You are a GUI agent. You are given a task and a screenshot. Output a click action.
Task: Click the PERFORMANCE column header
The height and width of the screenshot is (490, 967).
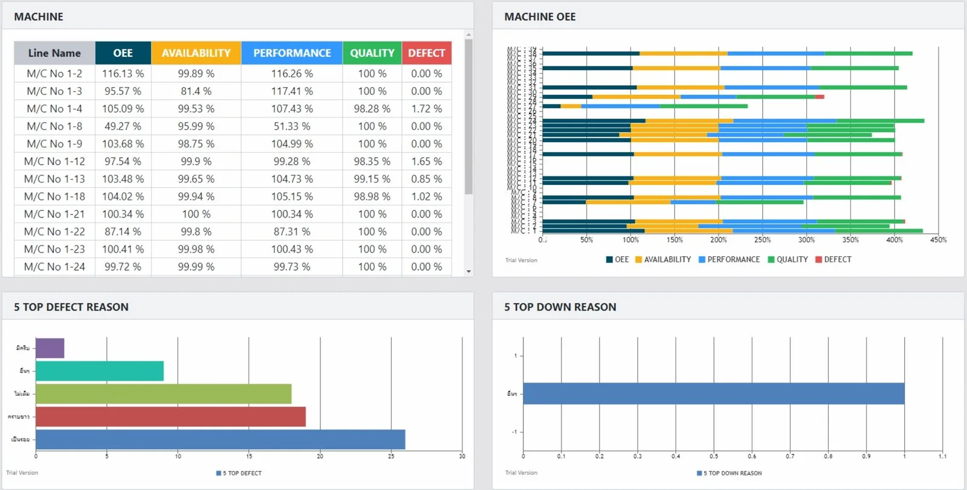[292, 53]
